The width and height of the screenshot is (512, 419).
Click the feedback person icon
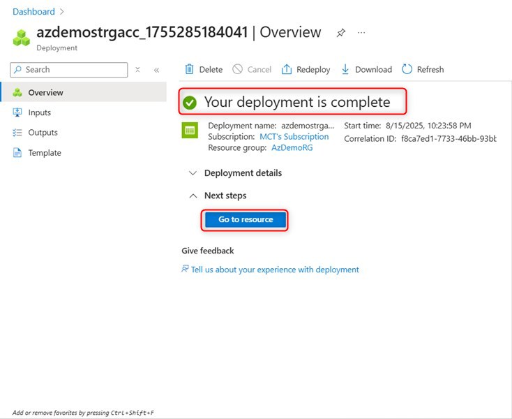click(185, 269)
